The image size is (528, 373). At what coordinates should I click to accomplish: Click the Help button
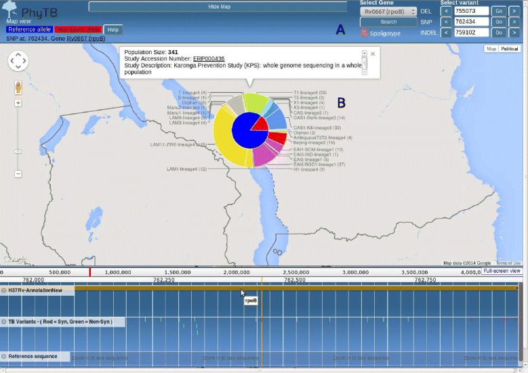point(113,30)
